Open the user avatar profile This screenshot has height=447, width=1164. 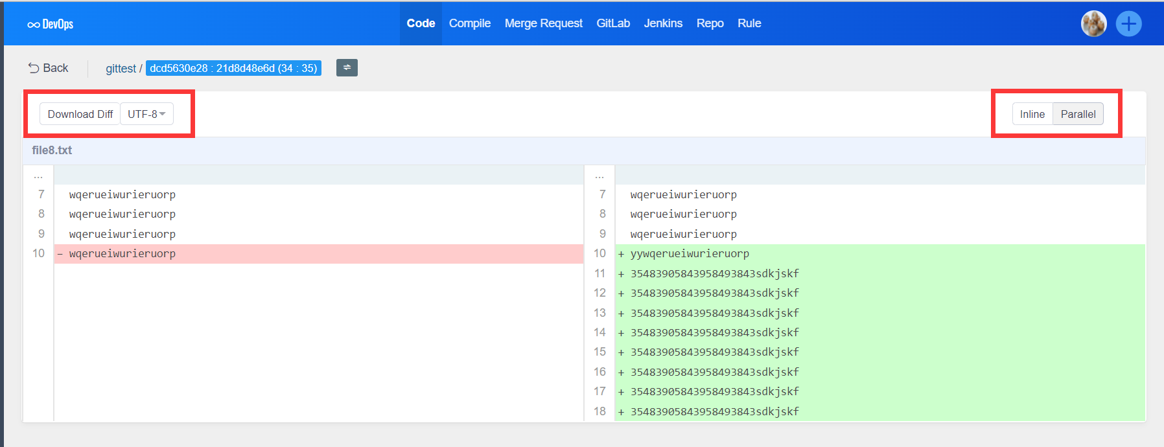1093,24
